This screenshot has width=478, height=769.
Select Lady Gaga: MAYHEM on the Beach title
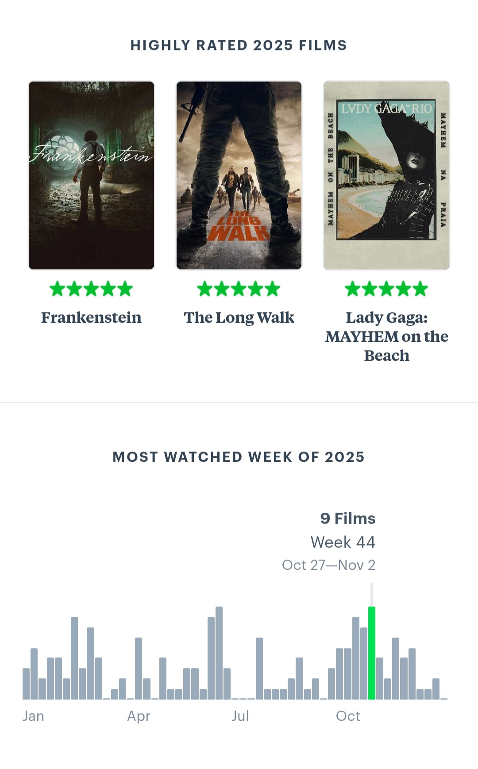(386, 336)
